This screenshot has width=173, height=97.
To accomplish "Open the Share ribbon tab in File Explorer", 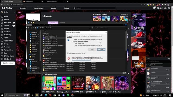I will 40,25.
